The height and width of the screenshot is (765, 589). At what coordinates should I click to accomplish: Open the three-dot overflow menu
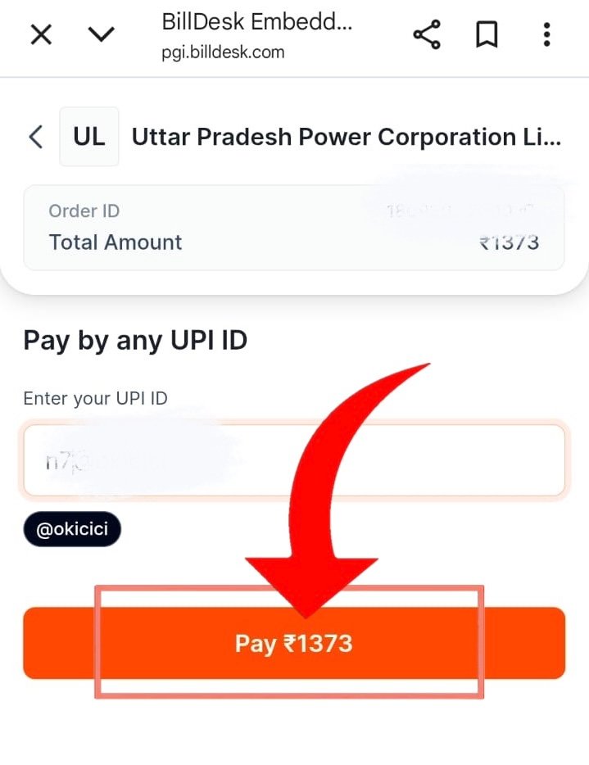point(546,34)
